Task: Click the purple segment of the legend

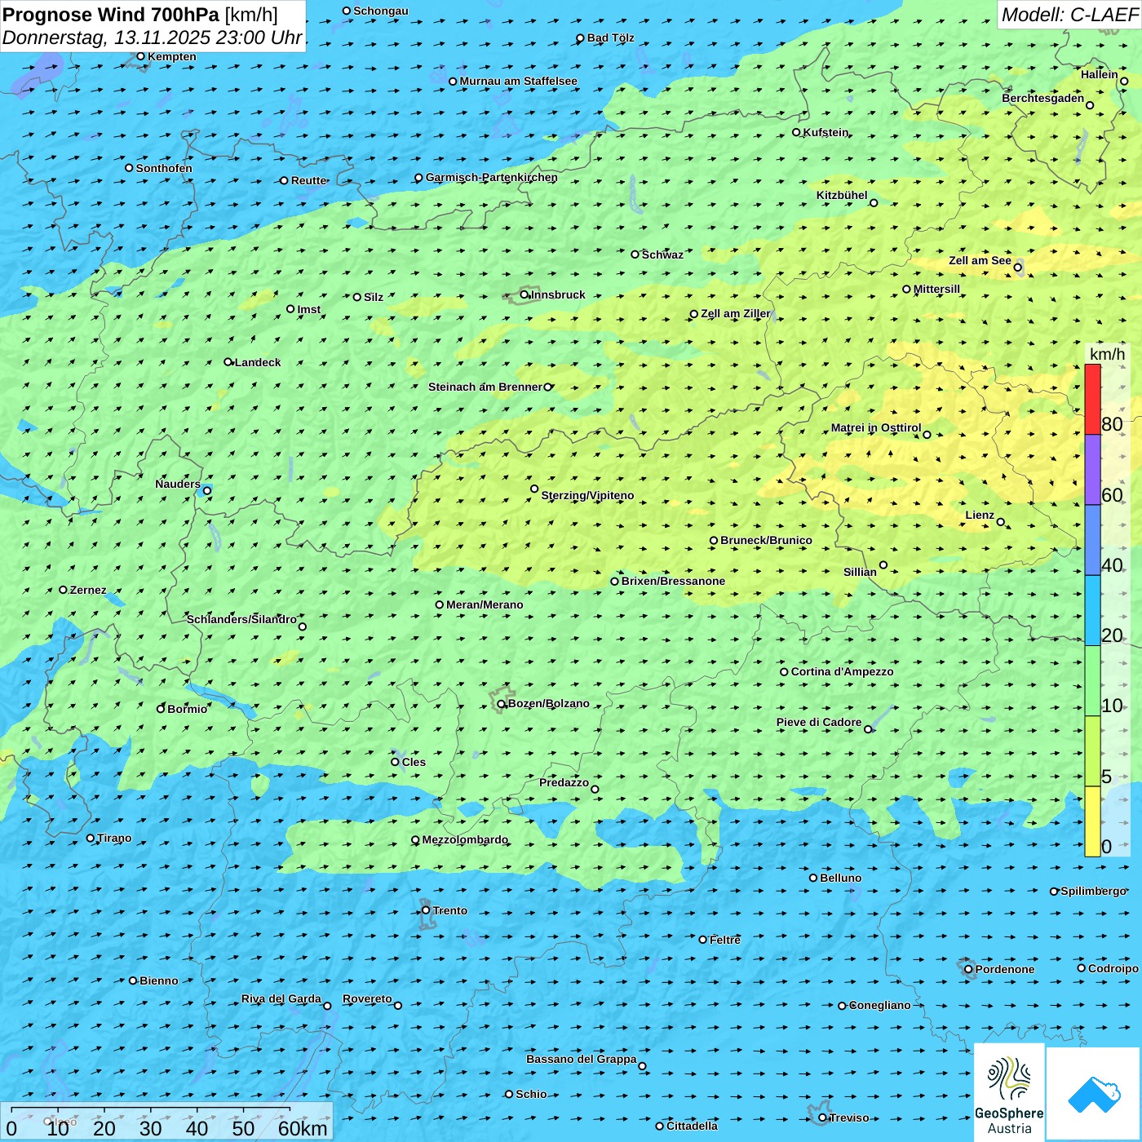Action: tap(1092, 470)
